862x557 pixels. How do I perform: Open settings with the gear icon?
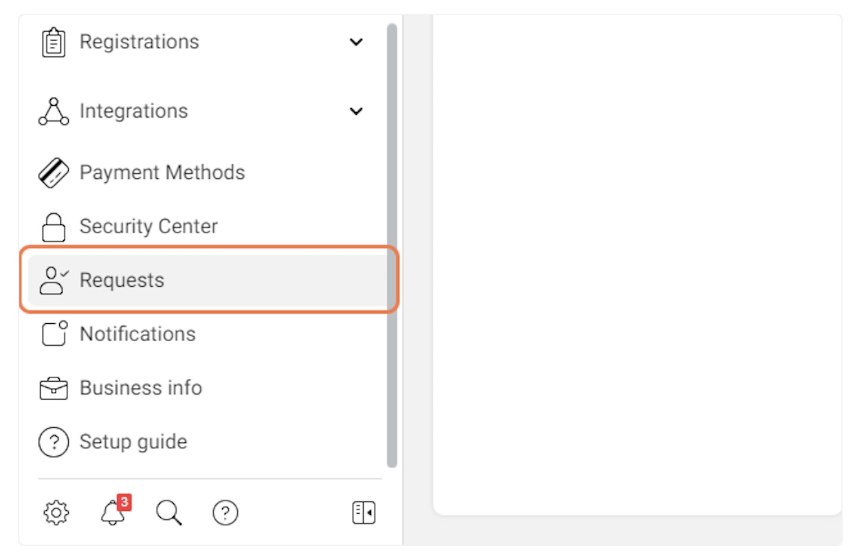click(x=56, y=513)
